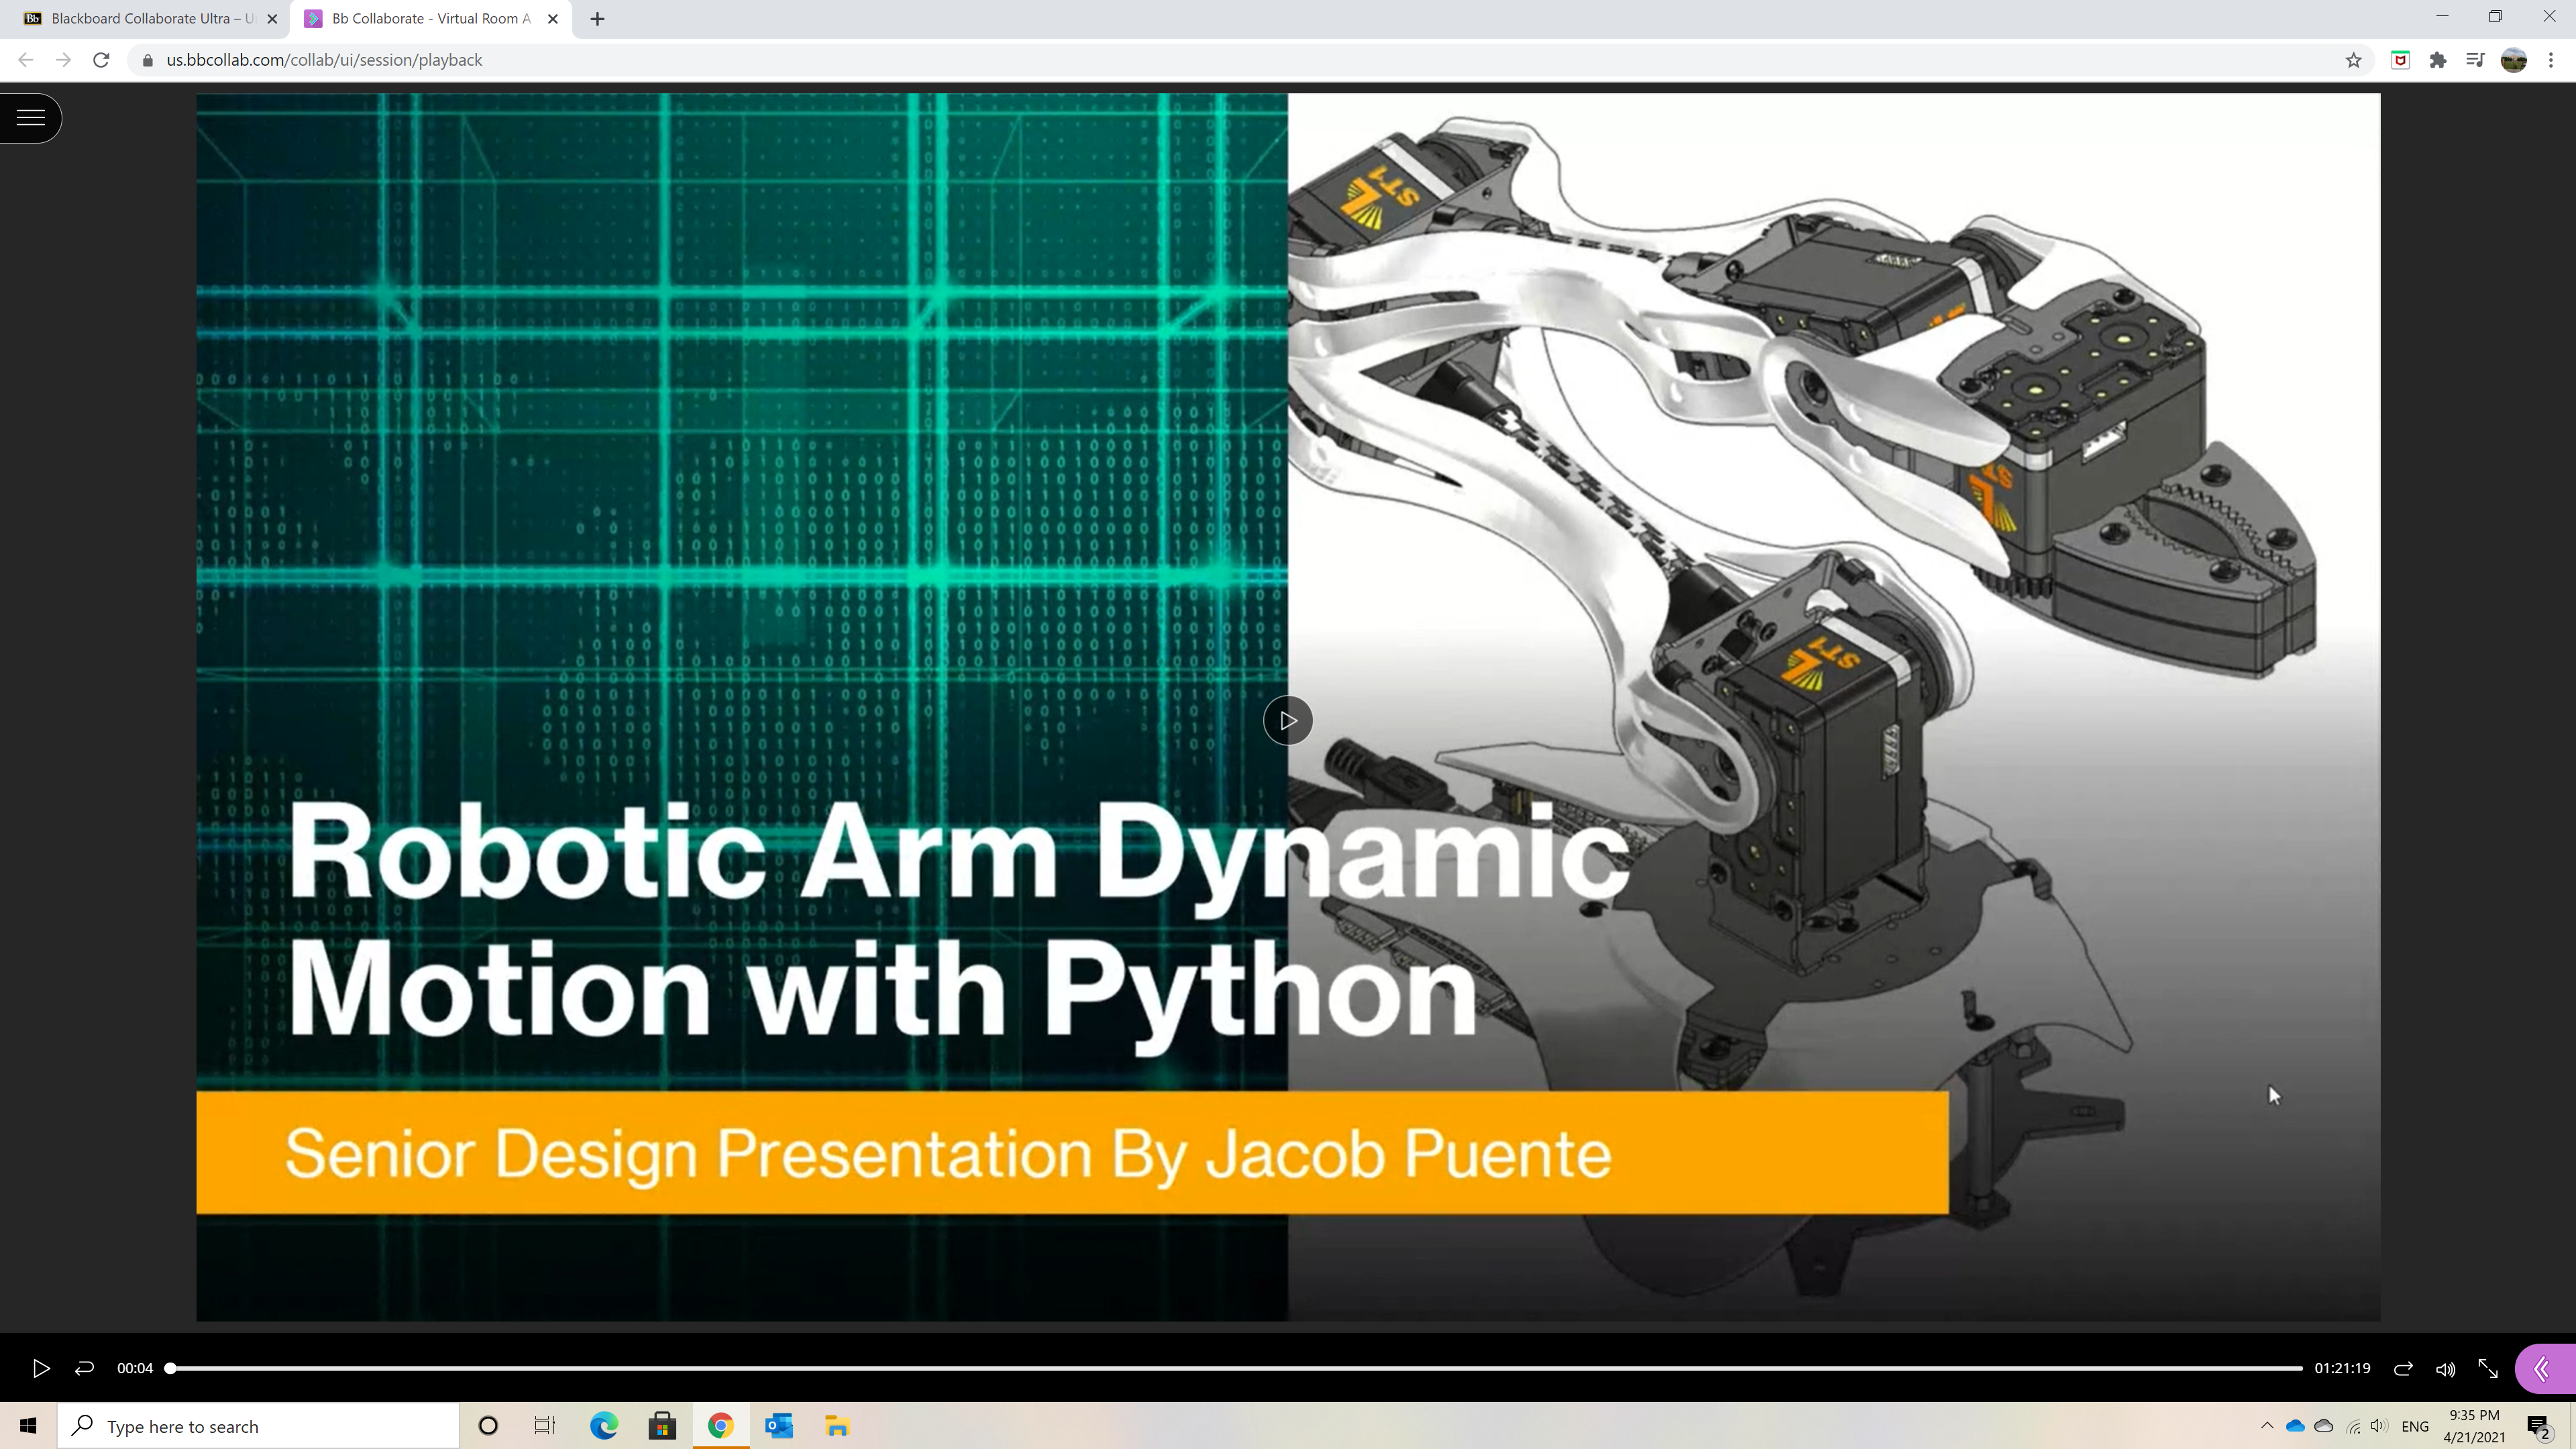Screen dimensions: 2576x1449
Task: Open the media control icon in toolbar
Action: click(x=2475, y=60)
